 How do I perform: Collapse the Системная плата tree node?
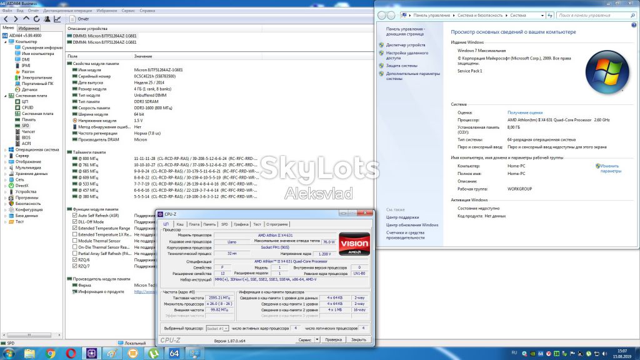tap(5, 96)
